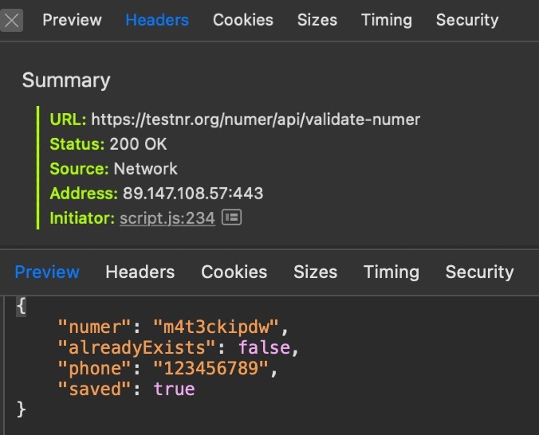Switch to Cookies tab above the Summary section
This screenshot has width=539, height=435.
click(x=242, y=20)
